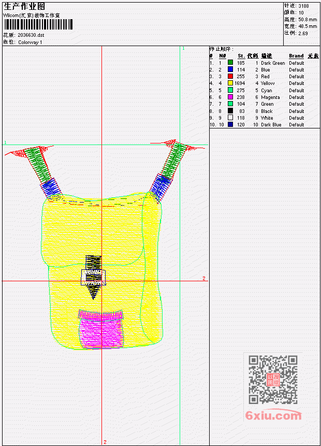Click the '生产作业图' title heading
This screenshot has height=446, width=321.
click(x=24, y=7)
